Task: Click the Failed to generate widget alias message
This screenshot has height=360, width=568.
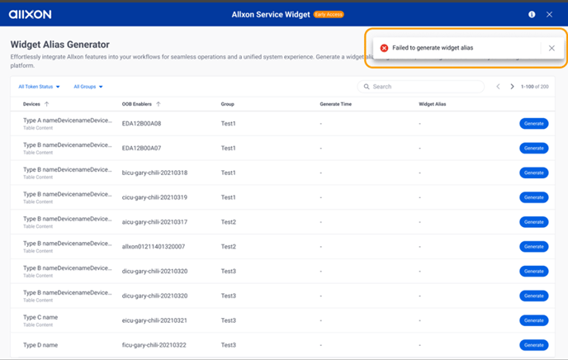Action: pyautogui.click(x=433, y=48)
